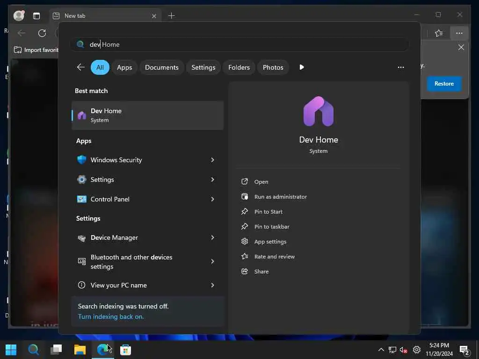Expand Bluetooth and other devices chevron
The height and width of the screenshot is (359, 479).
(x=212, y=261)
